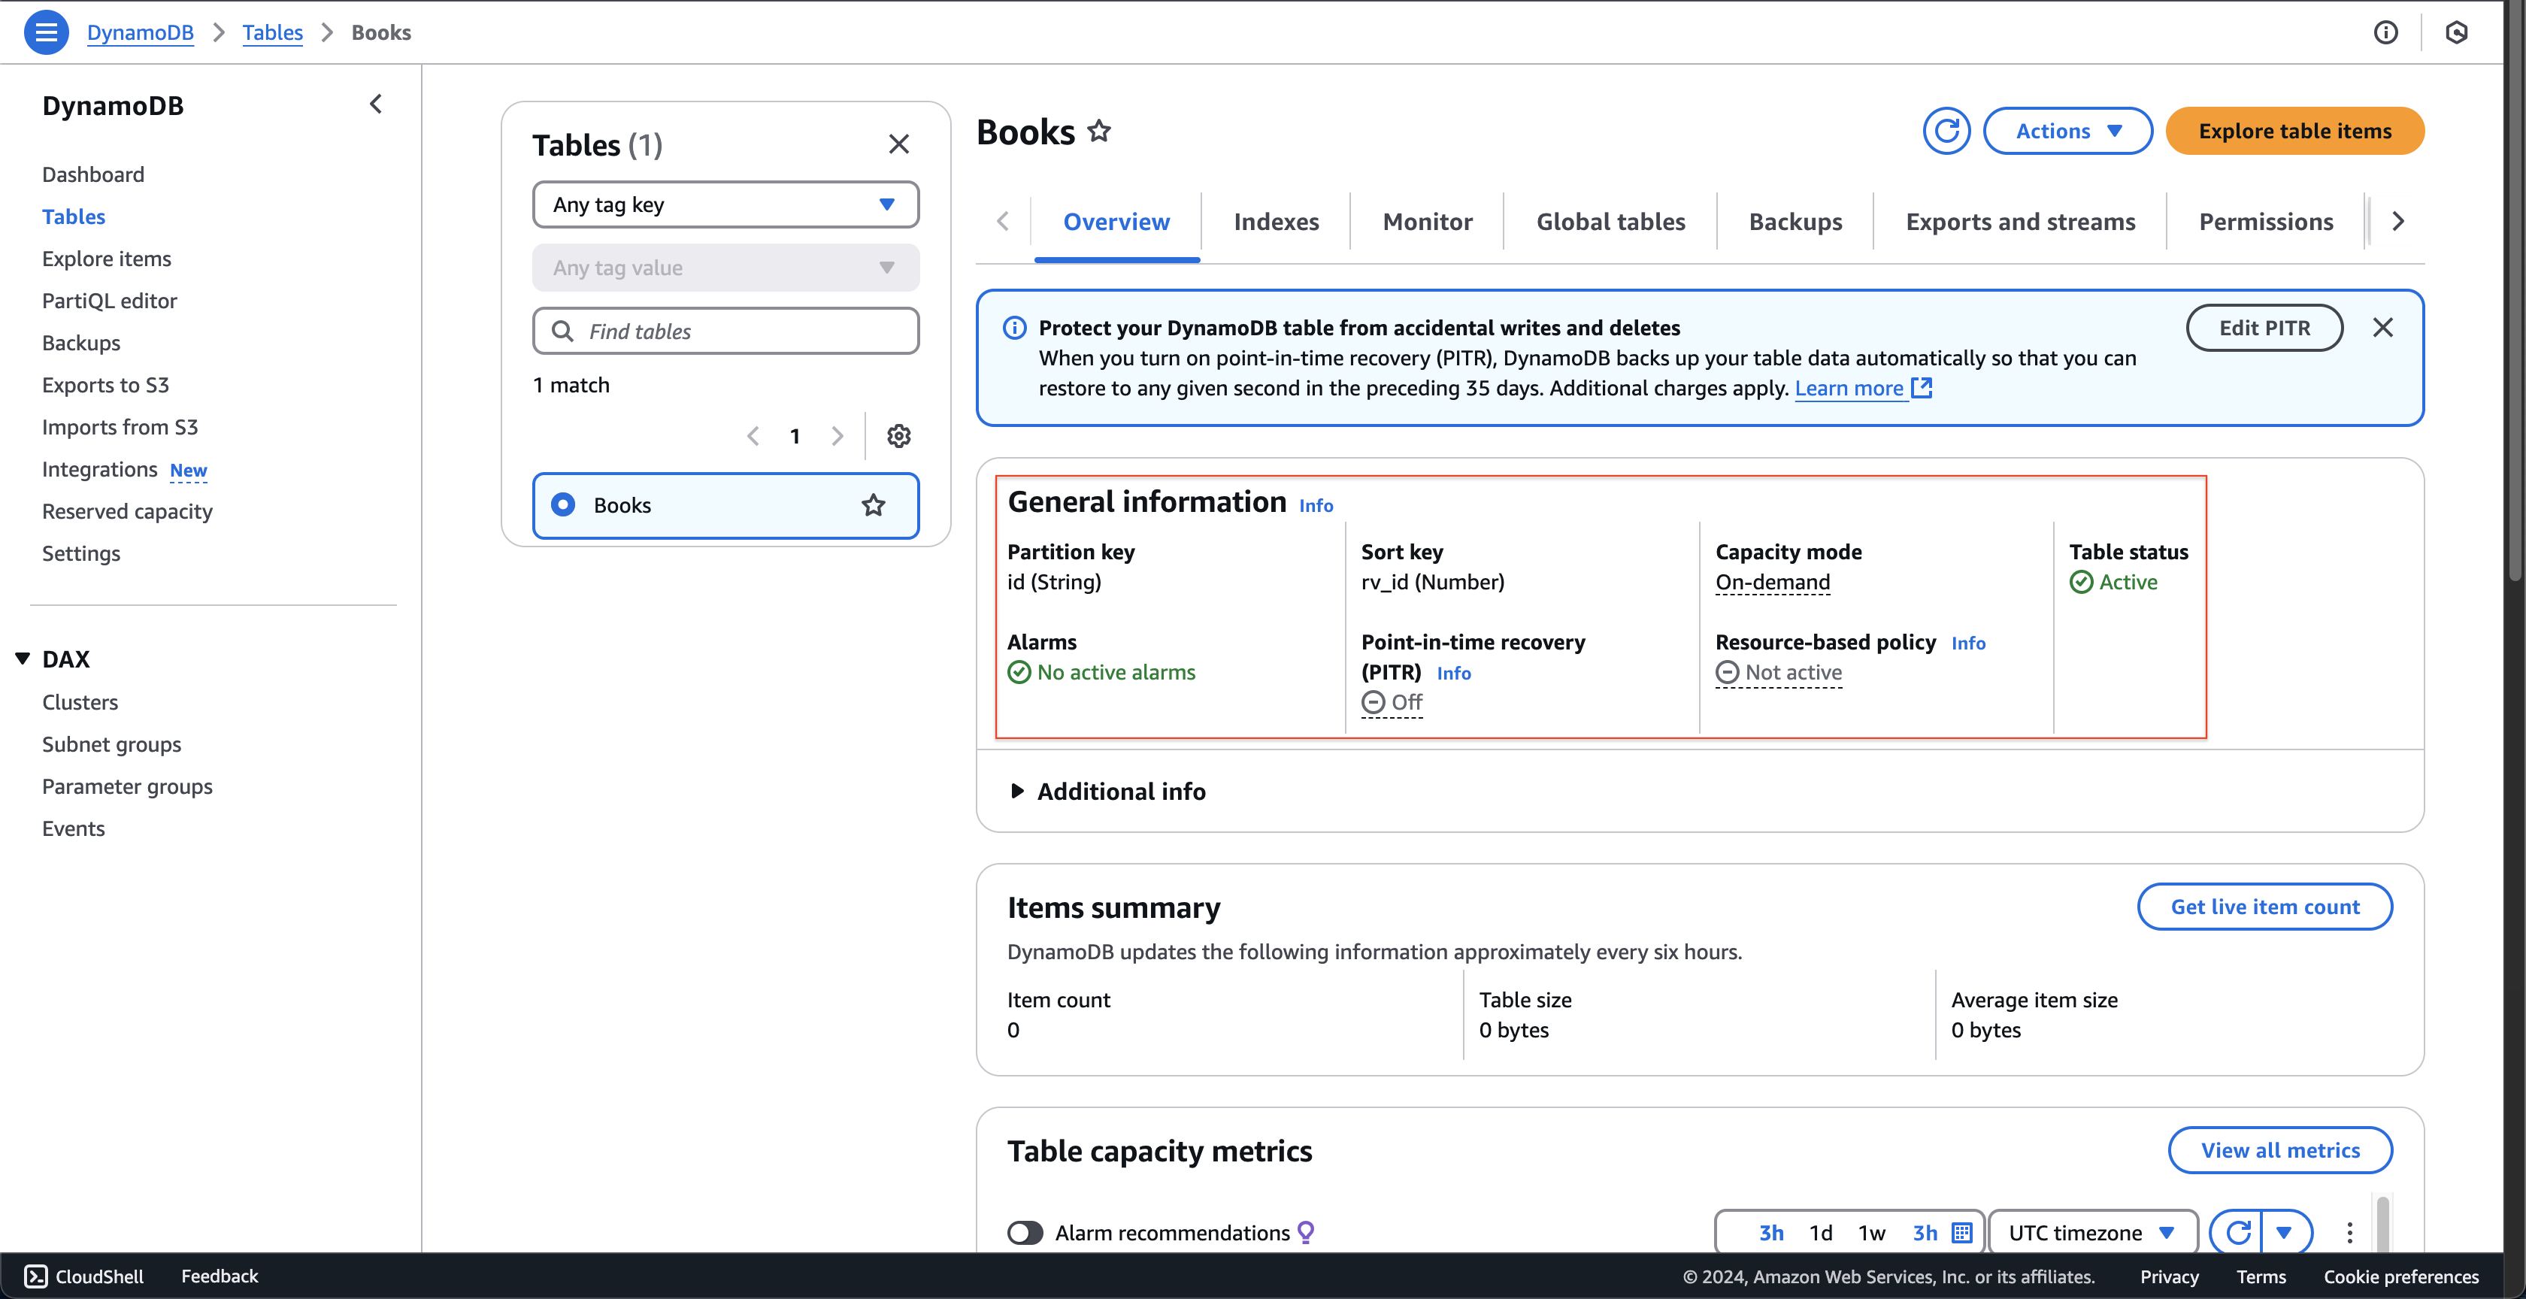The image size is (2526, 1299).
Task: Click the Find tables search icon
Action: click(562, 330)
